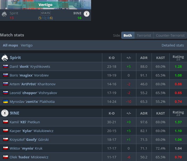
Task: Click Spirit team name in map result
Action: point(14,13)
